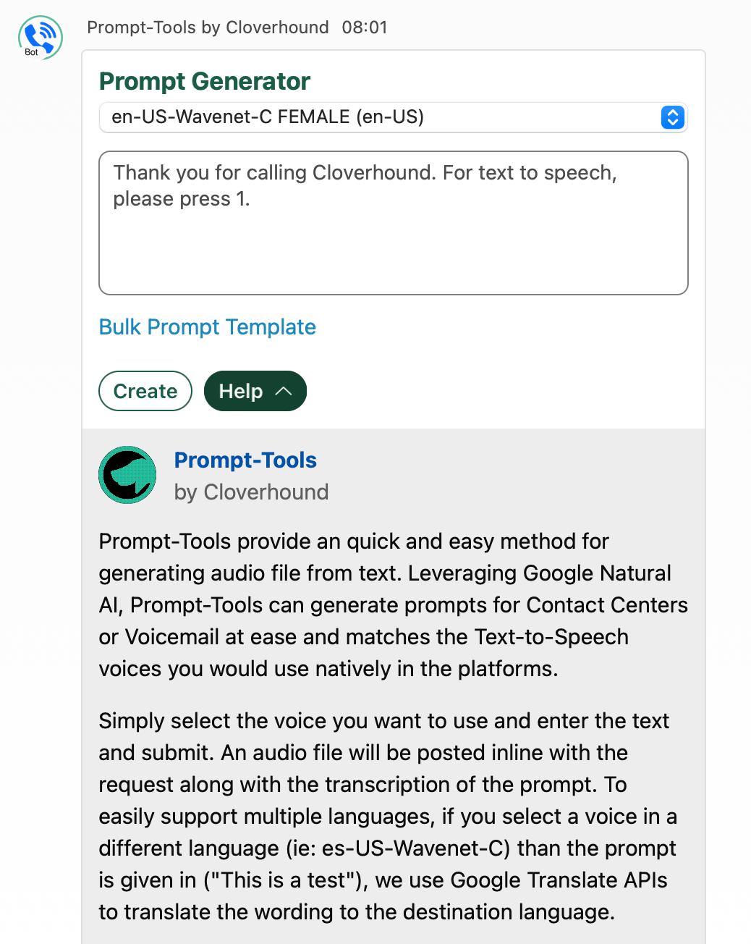Click the paragraph starting "Simply select the voice"
The image size is (751, 944).
388,817
